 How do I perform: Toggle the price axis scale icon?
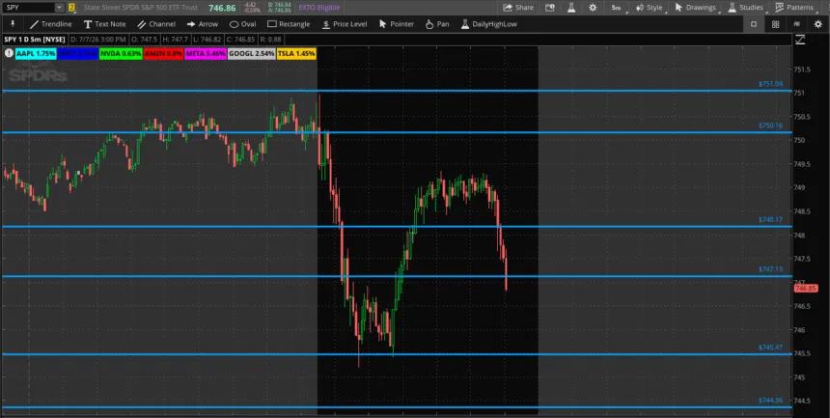[x=799, y=40]
